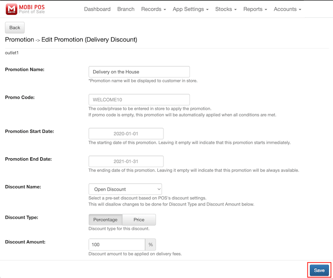Image resolution: width=333 pixels, height=278 pixels.
Task: Select Percentage discount type
Action: (105, 220)
